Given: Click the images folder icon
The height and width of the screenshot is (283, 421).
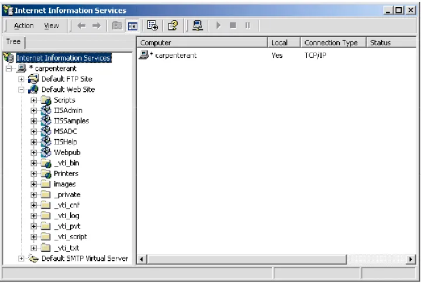Looking at the screenshot, I should point(46,184).
